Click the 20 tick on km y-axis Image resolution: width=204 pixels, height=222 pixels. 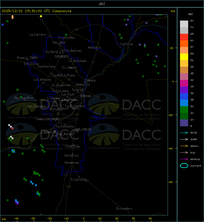pyautogui.click(x=172, y=48)
